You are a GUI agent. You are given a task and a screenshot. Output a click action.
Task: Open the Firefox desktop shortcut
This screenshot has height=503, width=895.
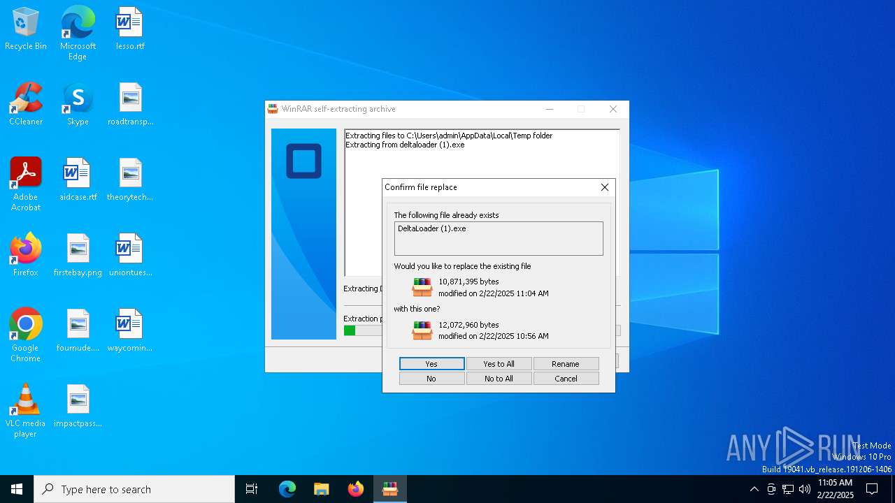26,256
